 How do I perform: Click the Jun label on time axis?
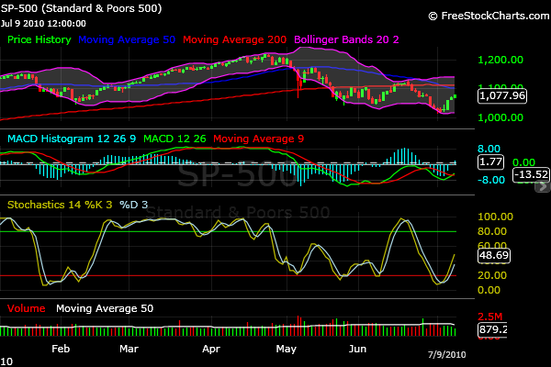coord(357,349)
